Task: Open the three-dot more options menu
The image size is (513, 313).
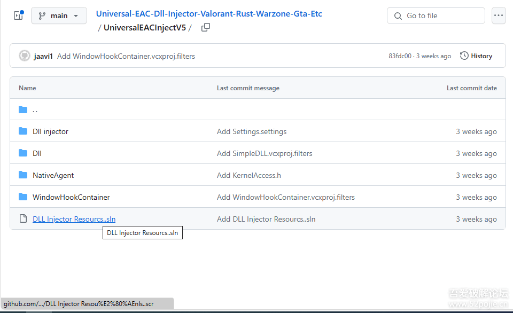Action: click(499, 15)
